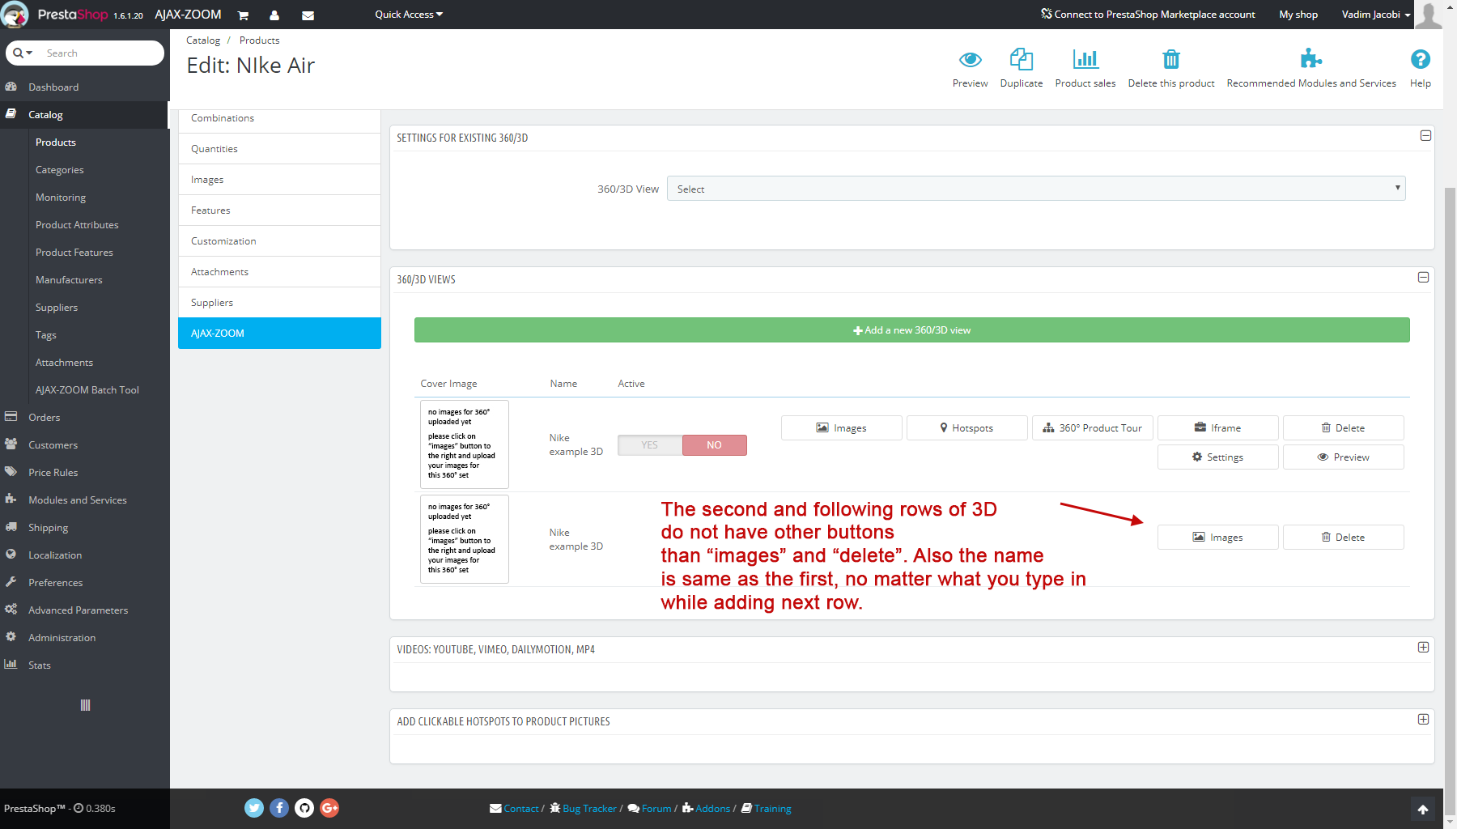
Task: Click the back-to-top arrow icon
Action: pyautogui.click(x=1423, y=810)
